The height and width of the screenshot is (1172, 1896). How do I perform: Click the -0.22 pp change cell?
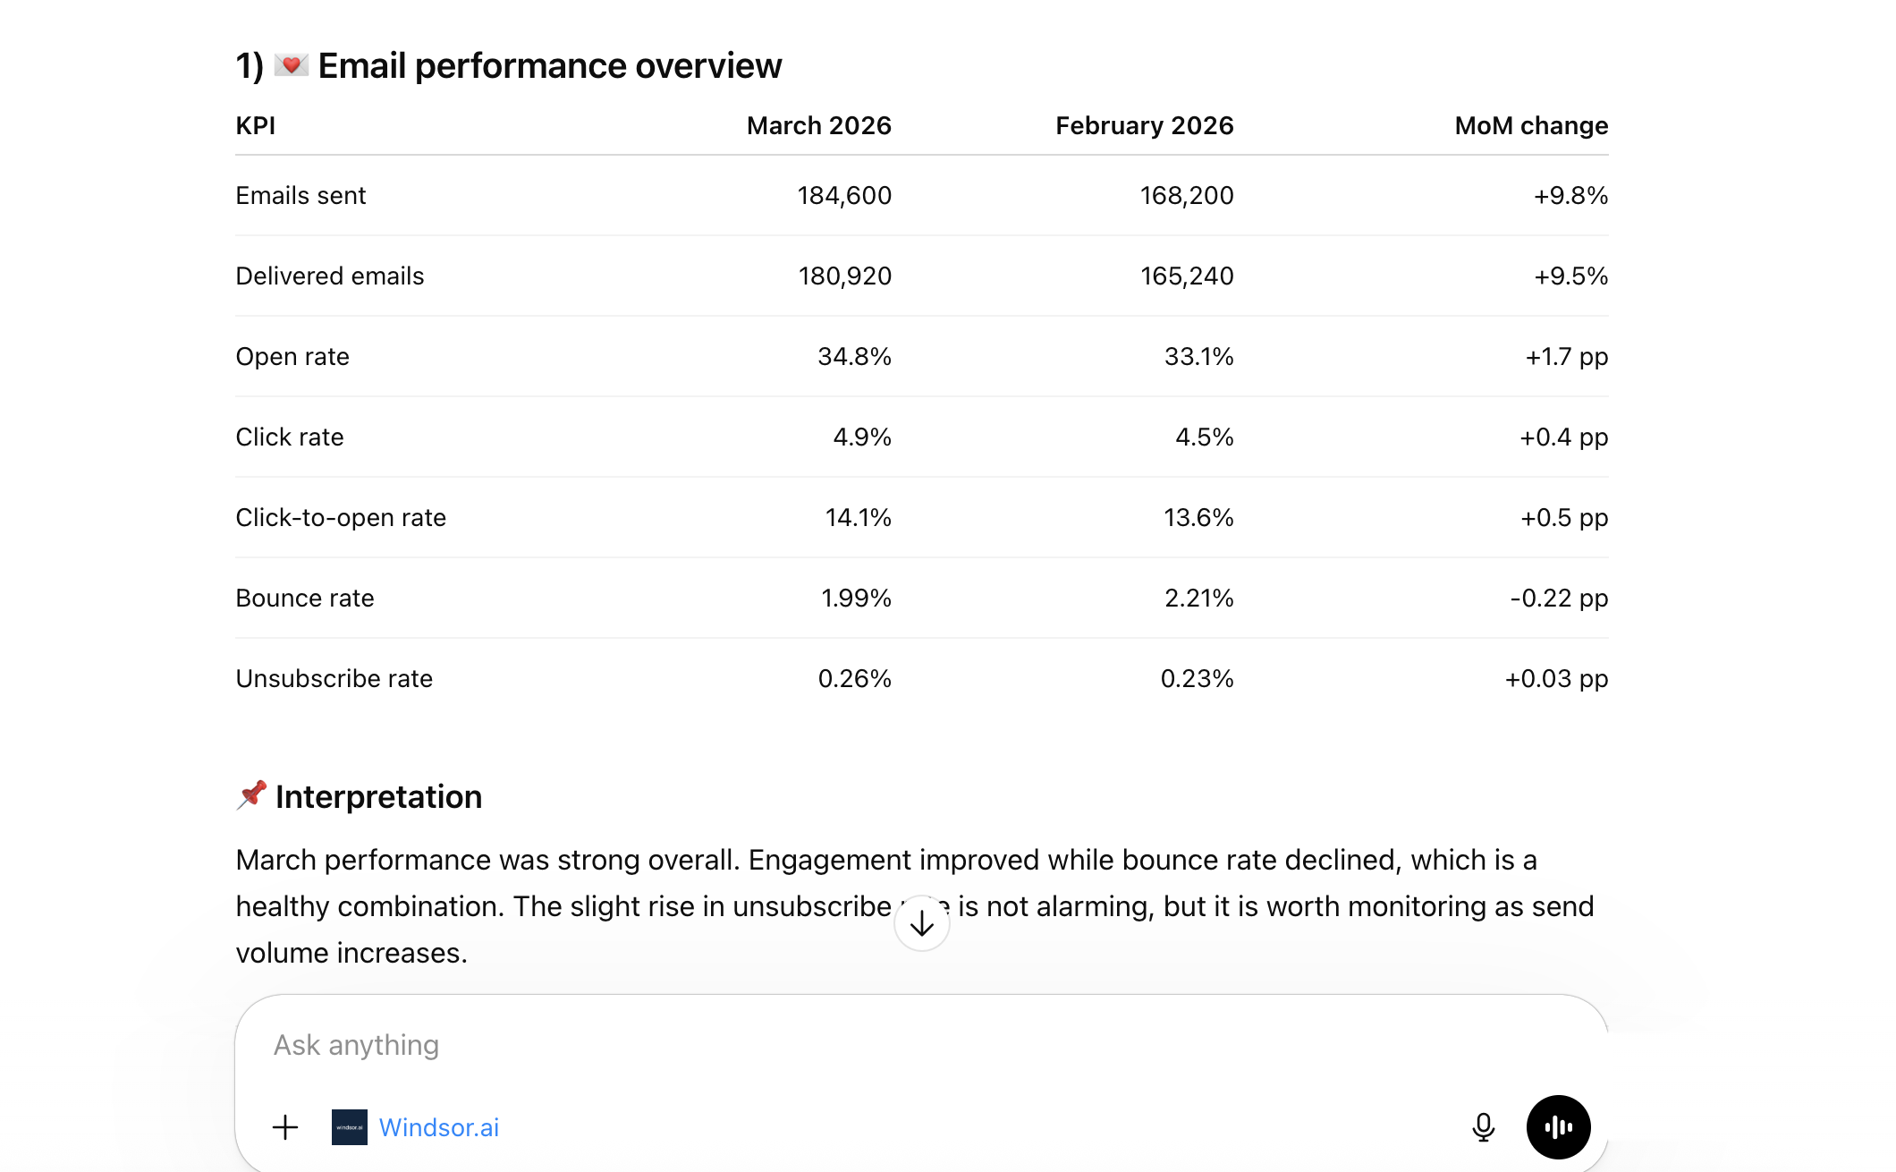pyautogui.click(x=1559, y=598)
